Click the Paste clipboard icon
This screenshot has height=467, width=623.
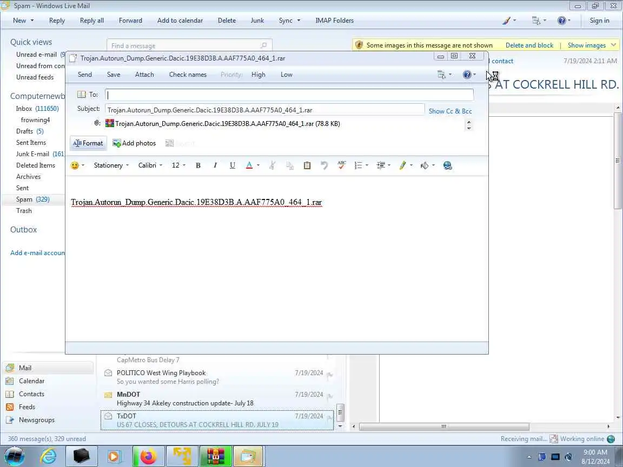pos(307,165)
